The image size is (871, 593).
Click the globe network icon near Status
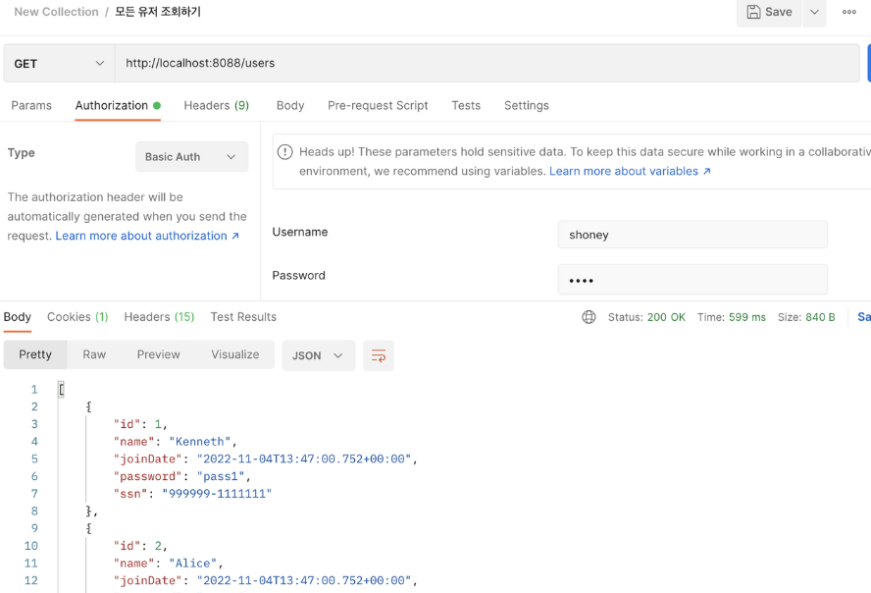click(589, 317)
